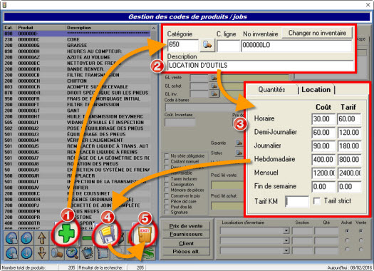Open the eye magnifier search icon
This screenshot has height=271, width=374.
[x=72, y=253]
